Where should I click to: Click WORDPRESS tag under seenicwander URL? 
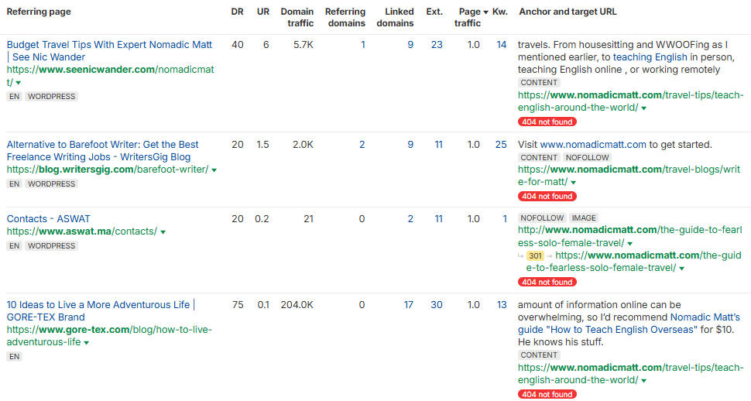[51, 96]
